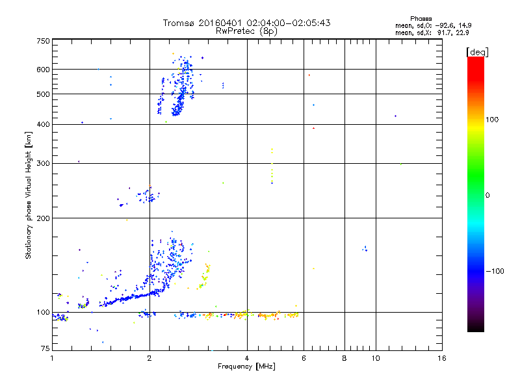520x390 pixels.
Task: Click the vertical yellow dot column near 4.8 MHz
Action: pos(272,166)
